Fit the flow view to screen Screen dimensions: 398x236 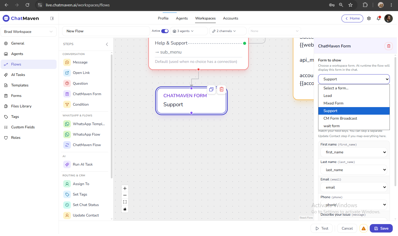click(x=125, y=202)
